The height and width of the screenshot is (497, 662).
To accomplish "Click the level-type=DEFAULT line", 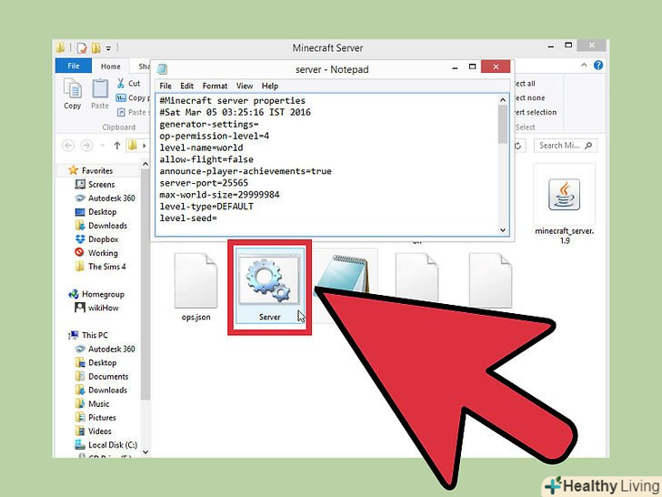I will [206, 207].
